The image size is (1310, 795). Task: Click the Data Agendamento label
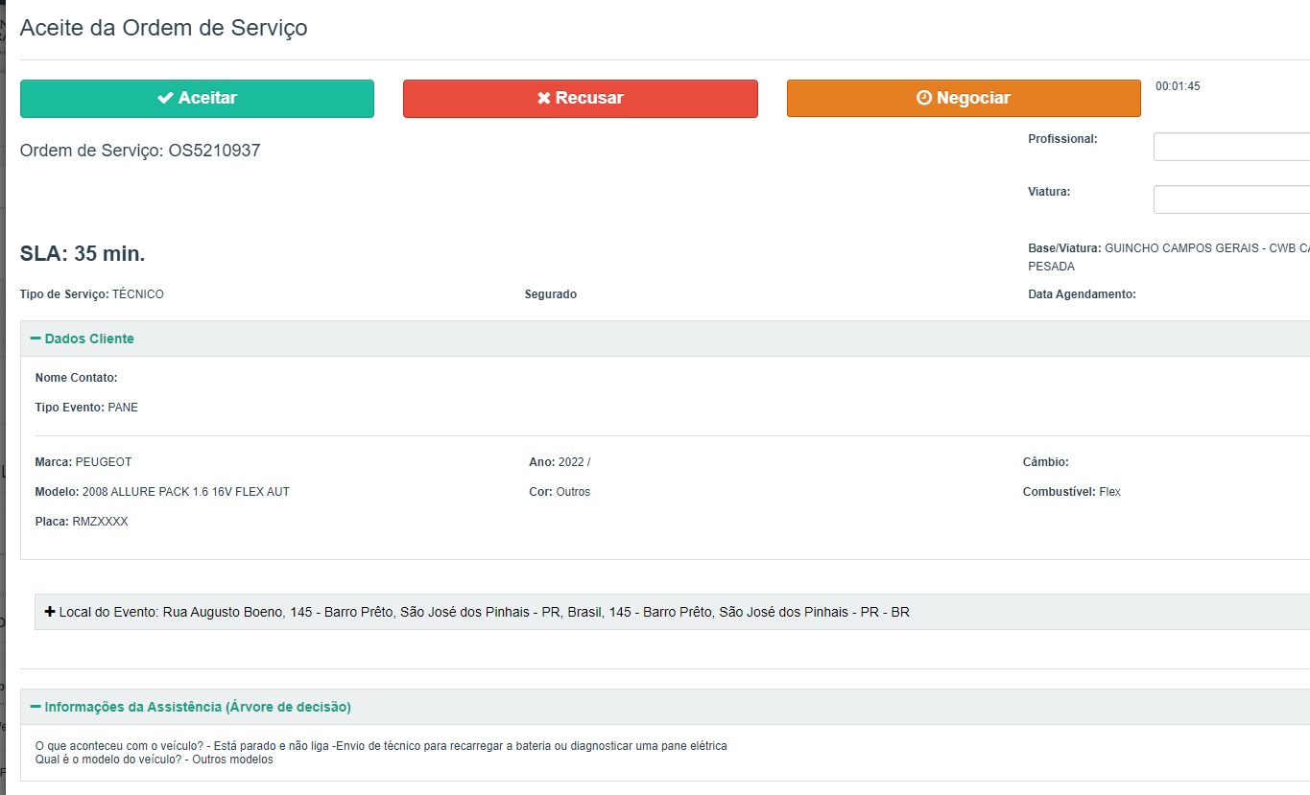click(x=1082, y=294)
